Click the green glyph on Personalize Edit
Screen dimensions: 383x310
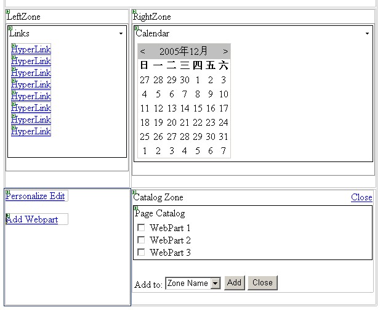(x=7, y=192)
